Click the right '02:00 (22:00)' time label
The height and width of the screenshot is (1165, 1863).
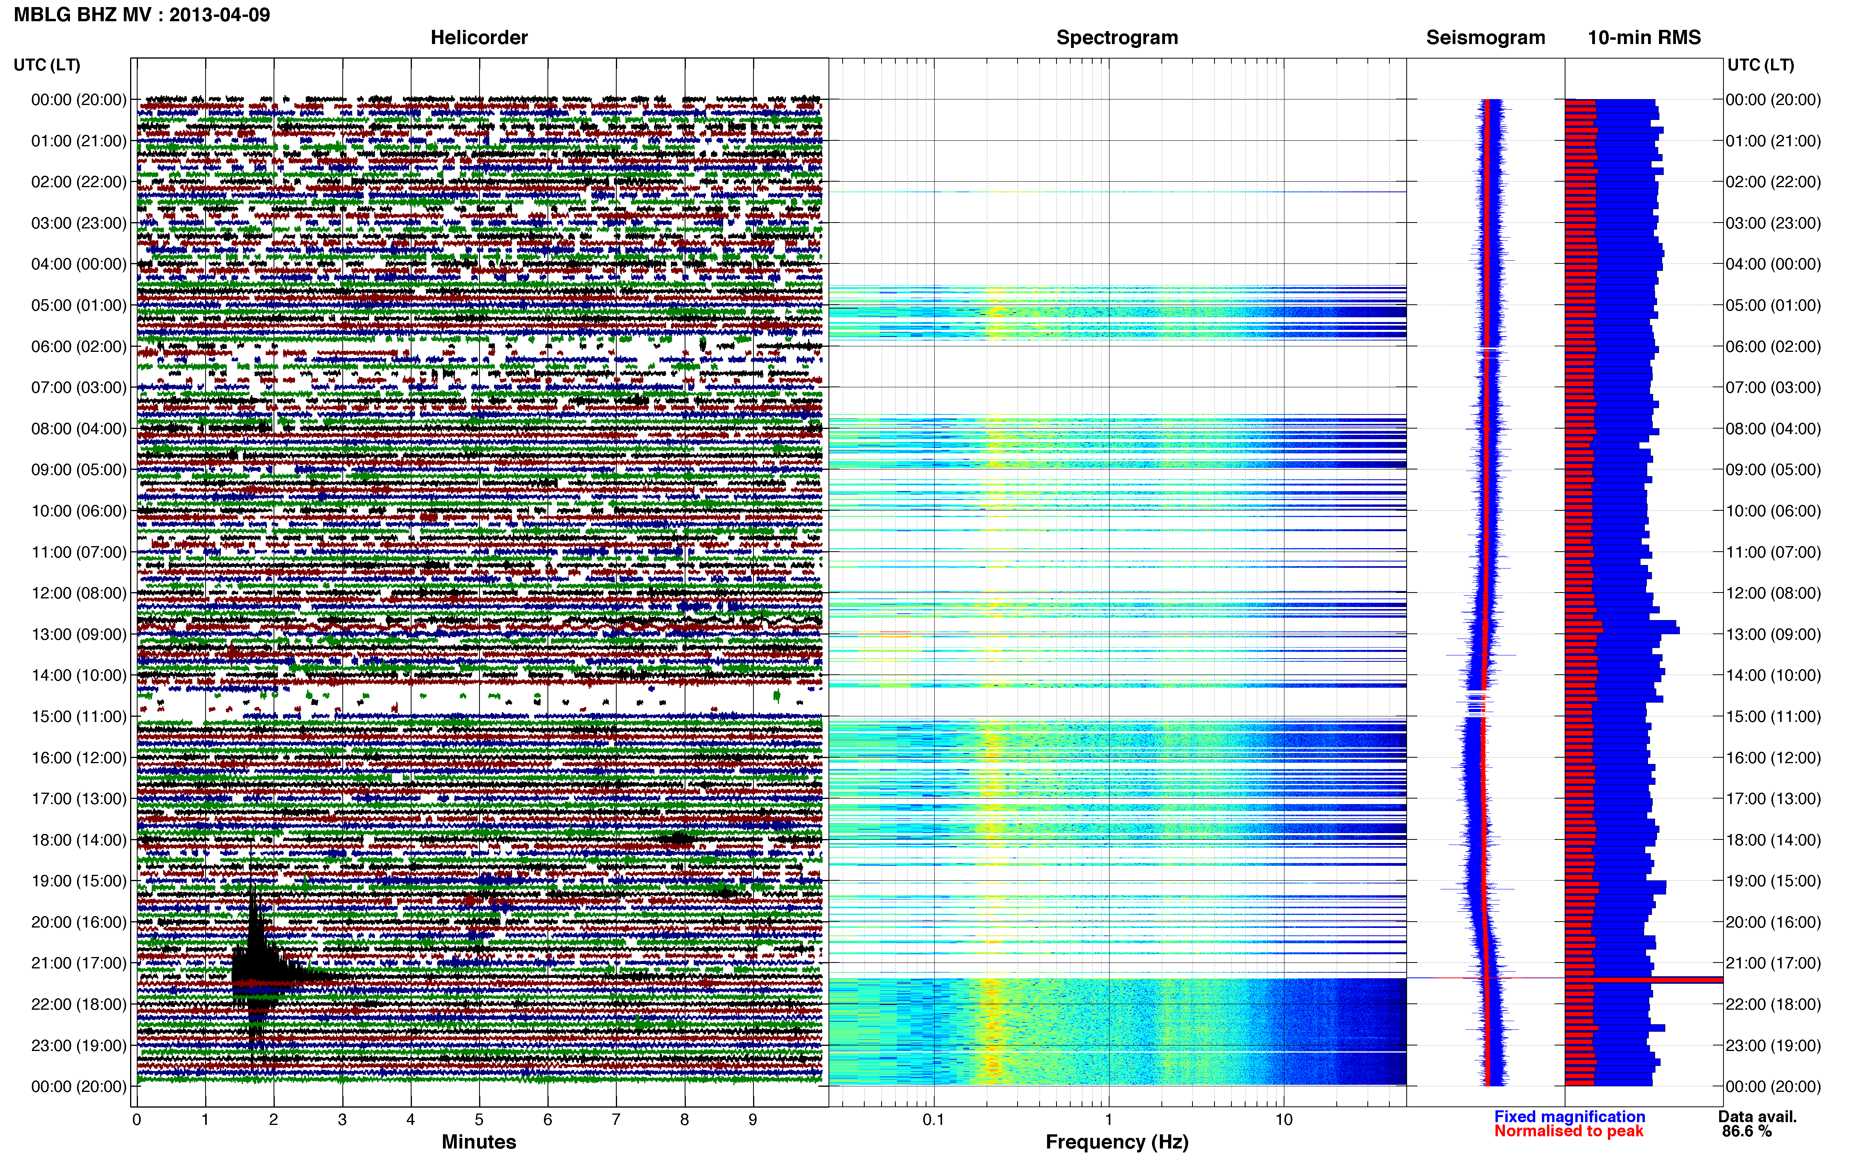1773,182
